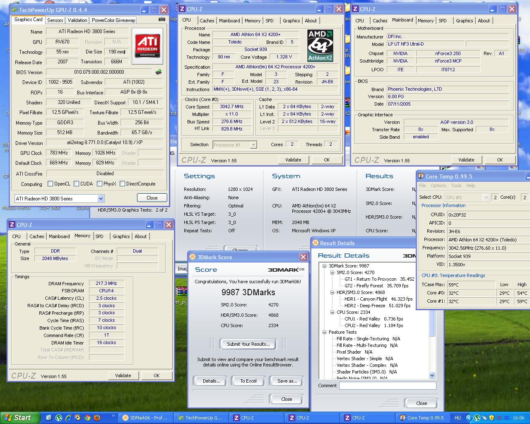530x424 pixels.
Task: Click the security shield tray icon
Action: (491, 418)
